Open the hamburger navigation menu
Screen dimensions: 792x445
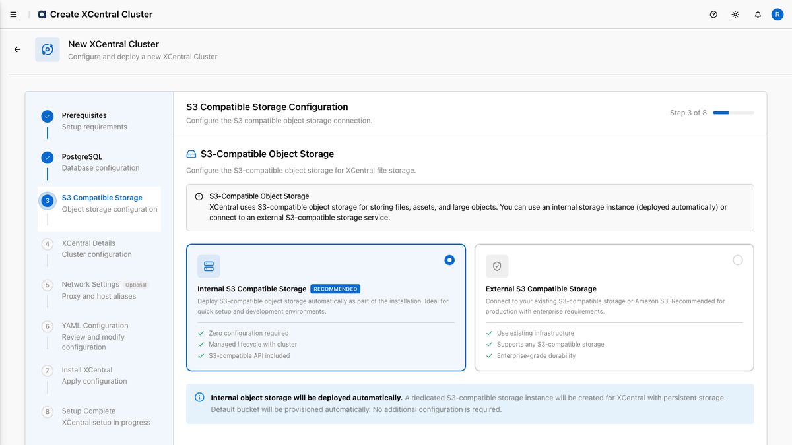pyautogui.click(x=13, y=15)
